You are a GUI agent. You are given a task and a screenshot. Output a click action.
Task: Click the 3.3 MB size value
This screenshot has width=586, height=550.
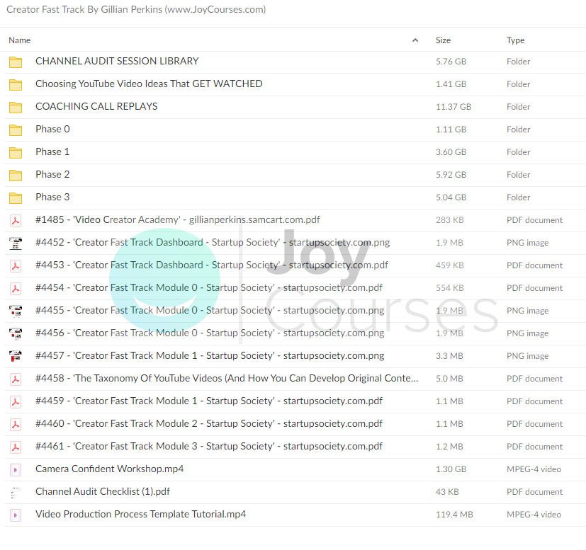pyautogui.click(x=449, y=356)
